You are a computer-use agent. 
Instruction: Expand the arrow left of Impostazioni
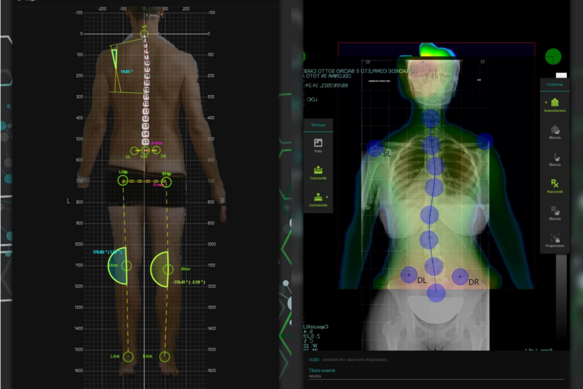tap(545, 103)
